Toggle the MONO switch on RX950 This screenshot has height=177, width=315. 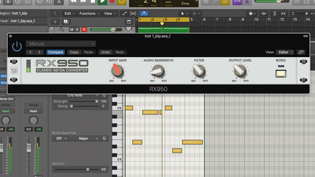click(x=281, y=74)
